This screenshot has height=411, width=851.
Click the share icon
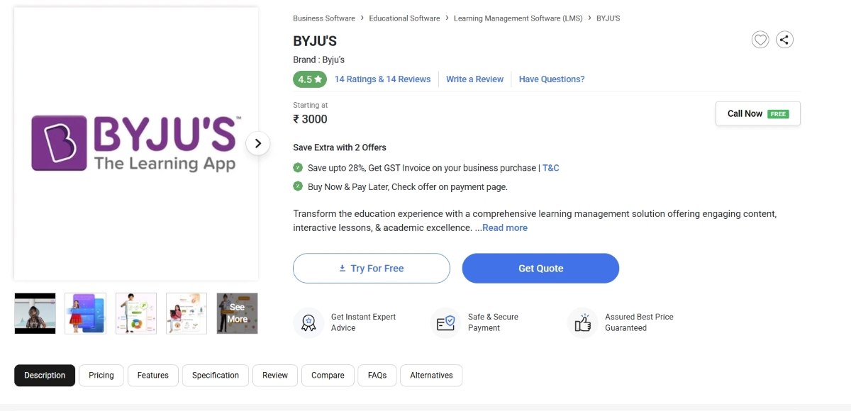pos(784,40)
